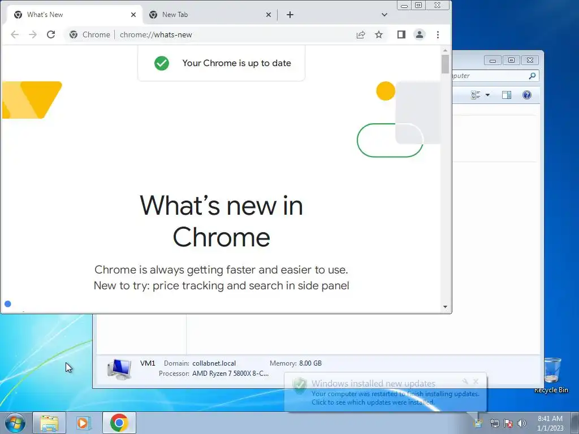Click the VM1 computer icon in details pane
579x434 pixels.
[x=119, y=369]
